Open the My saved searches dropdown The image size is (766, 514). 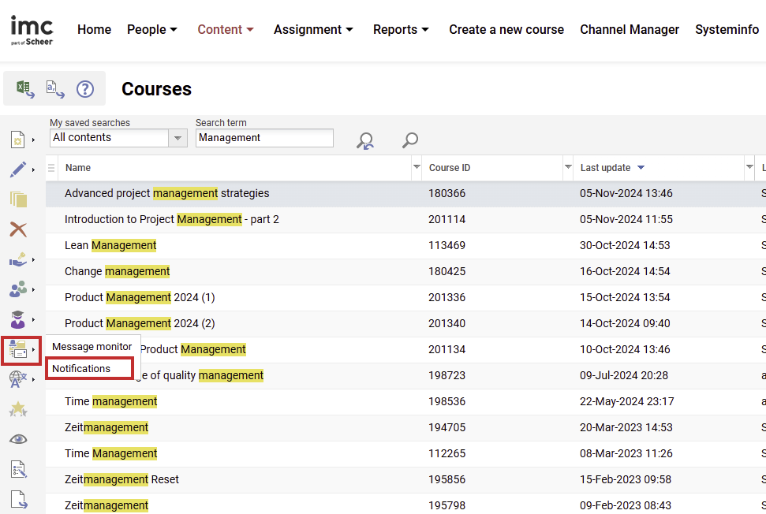(179, 138)
